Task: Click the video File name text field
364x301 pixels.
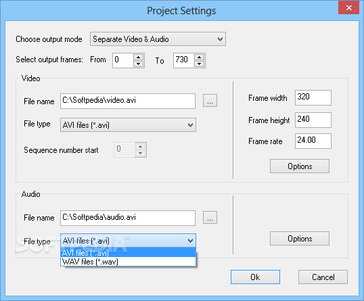Action: point(128,101)
